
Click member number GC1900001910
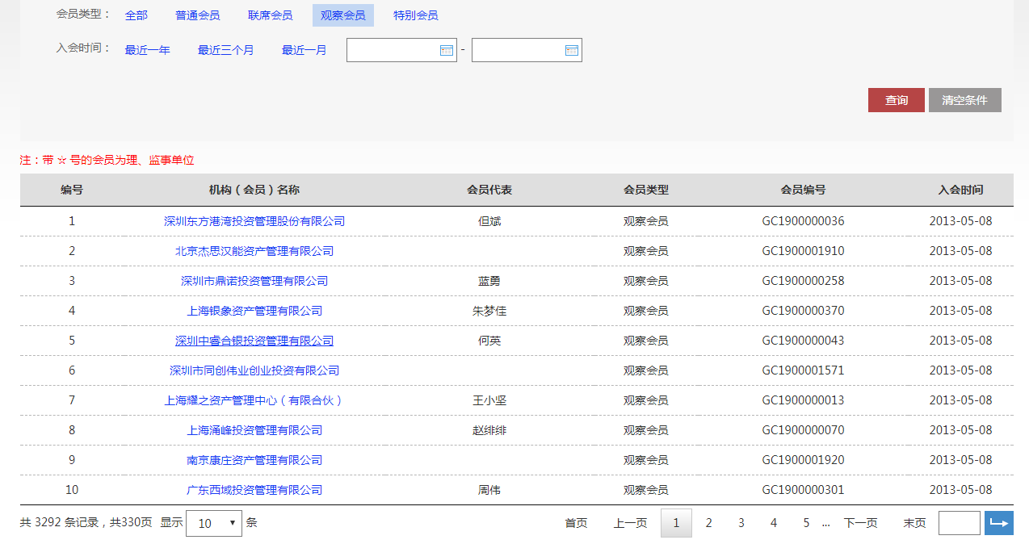pos(803,251)
